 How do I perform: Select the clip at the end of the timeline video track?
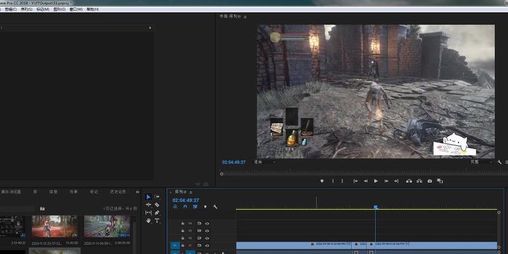click(432, 245)
